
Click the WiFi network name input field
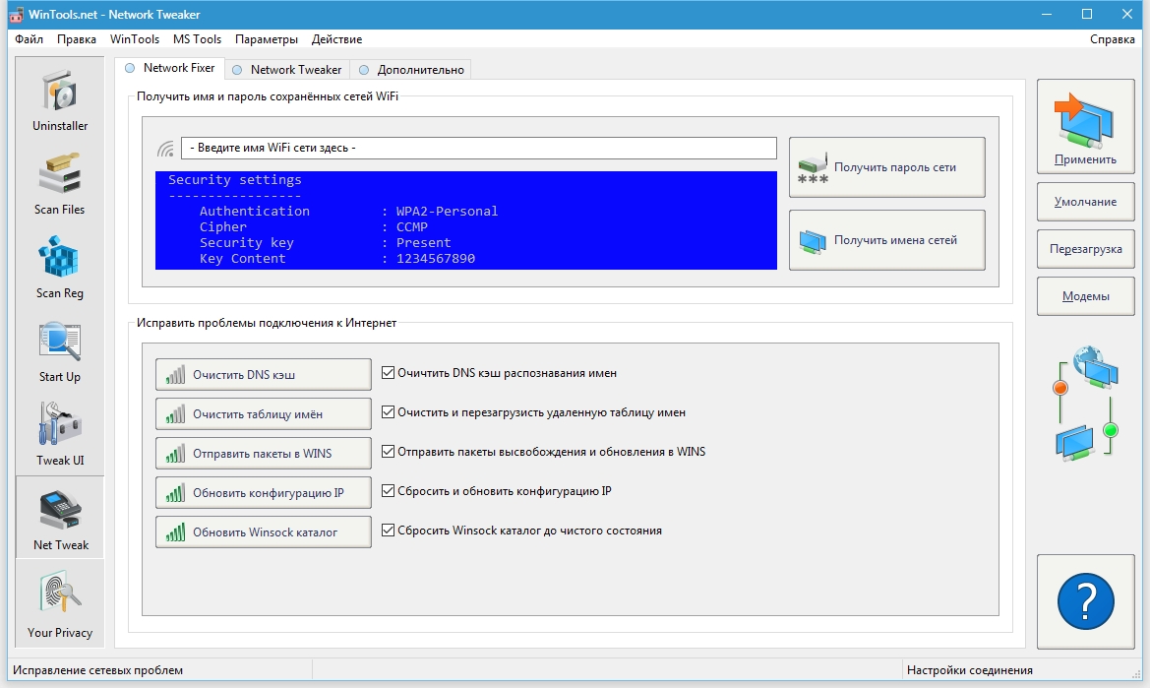coord(477,148)
